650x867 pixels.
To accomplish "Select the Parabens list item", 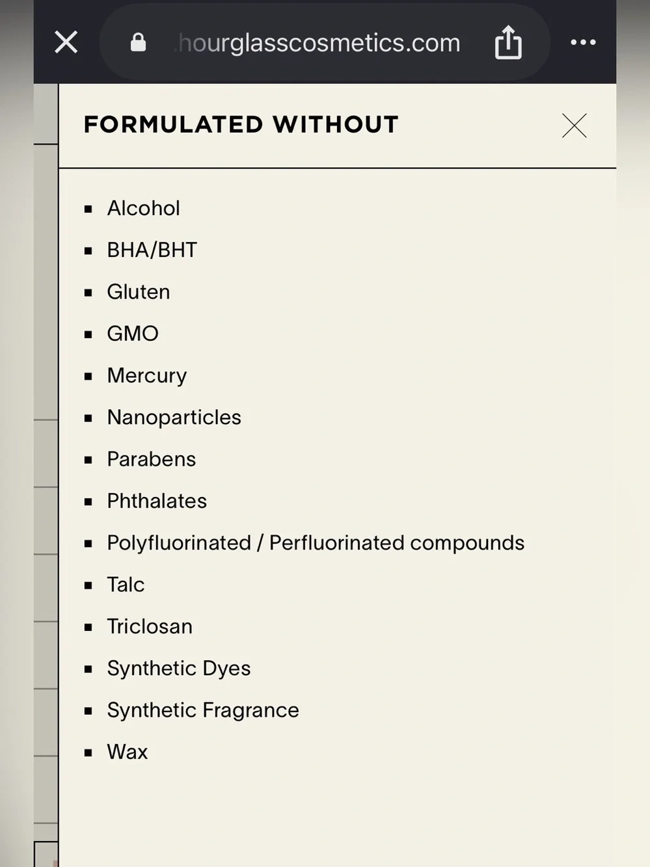I will point(151,459).
